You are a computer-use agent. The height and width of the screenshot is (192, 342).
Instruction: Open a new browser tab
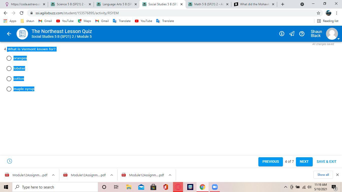(x=283, y=4)
